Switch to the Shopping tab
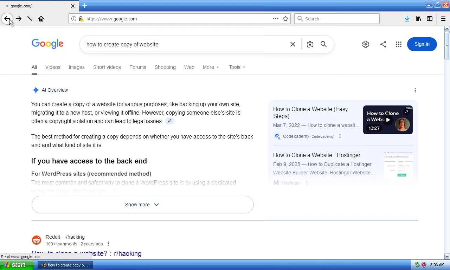 [x=165, y=67]
